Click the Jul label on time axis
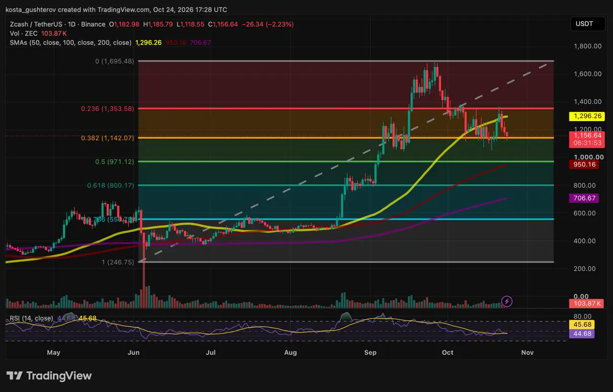This screenshot has height=392, width=613. point(210,352)
